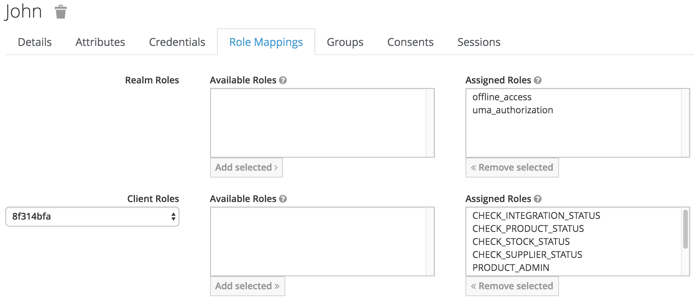Image resolution: width=694 pixels, height=300 pixels.
Task: Click Remove selected under Realm Assigned Roles
Action: tap(512, 168)
